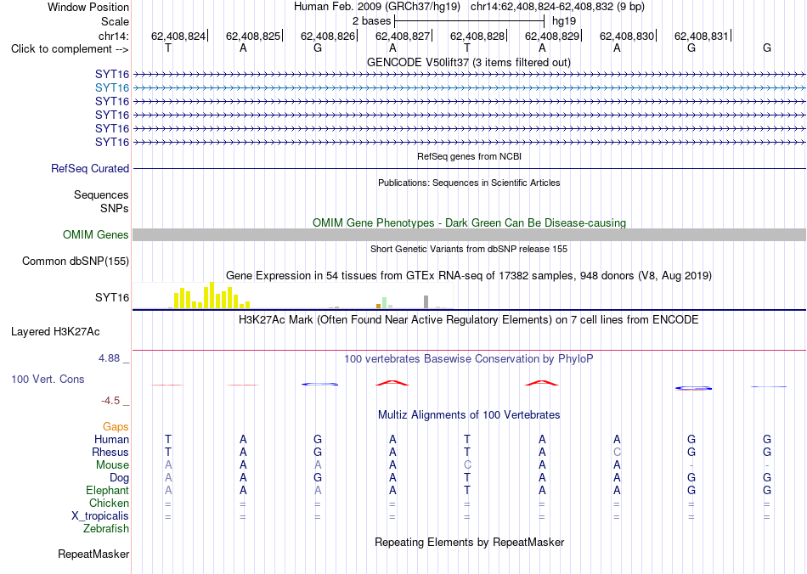Click the gray OMIM Genes item bar
The height and width of the screenshot is (574, 807).
click(469, 234)
